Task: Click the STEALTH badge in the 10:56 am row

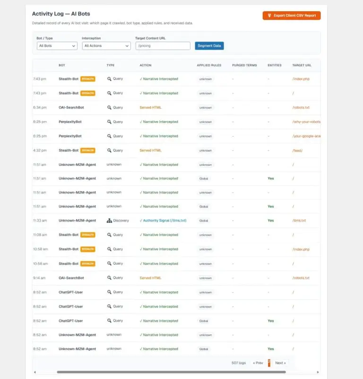Action: click(x=88, y=264)
